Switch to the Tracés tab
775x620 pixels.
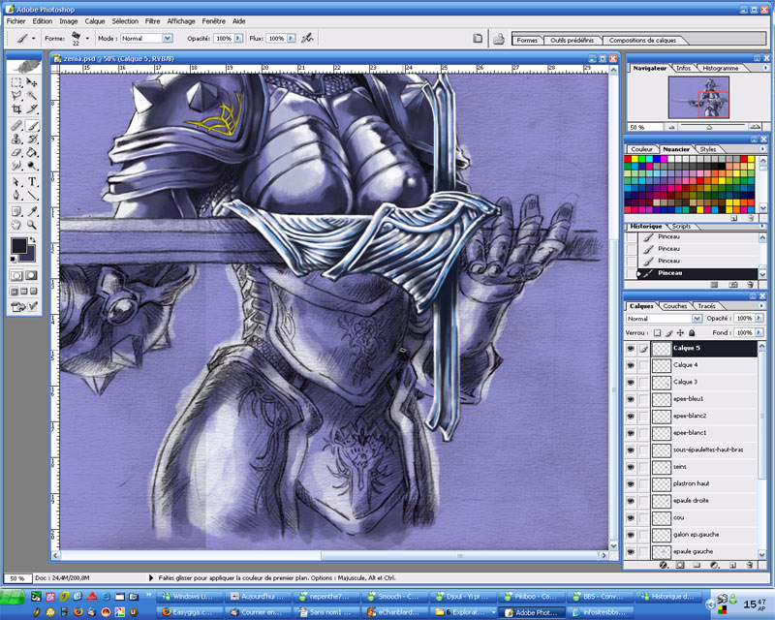(706, 306)
